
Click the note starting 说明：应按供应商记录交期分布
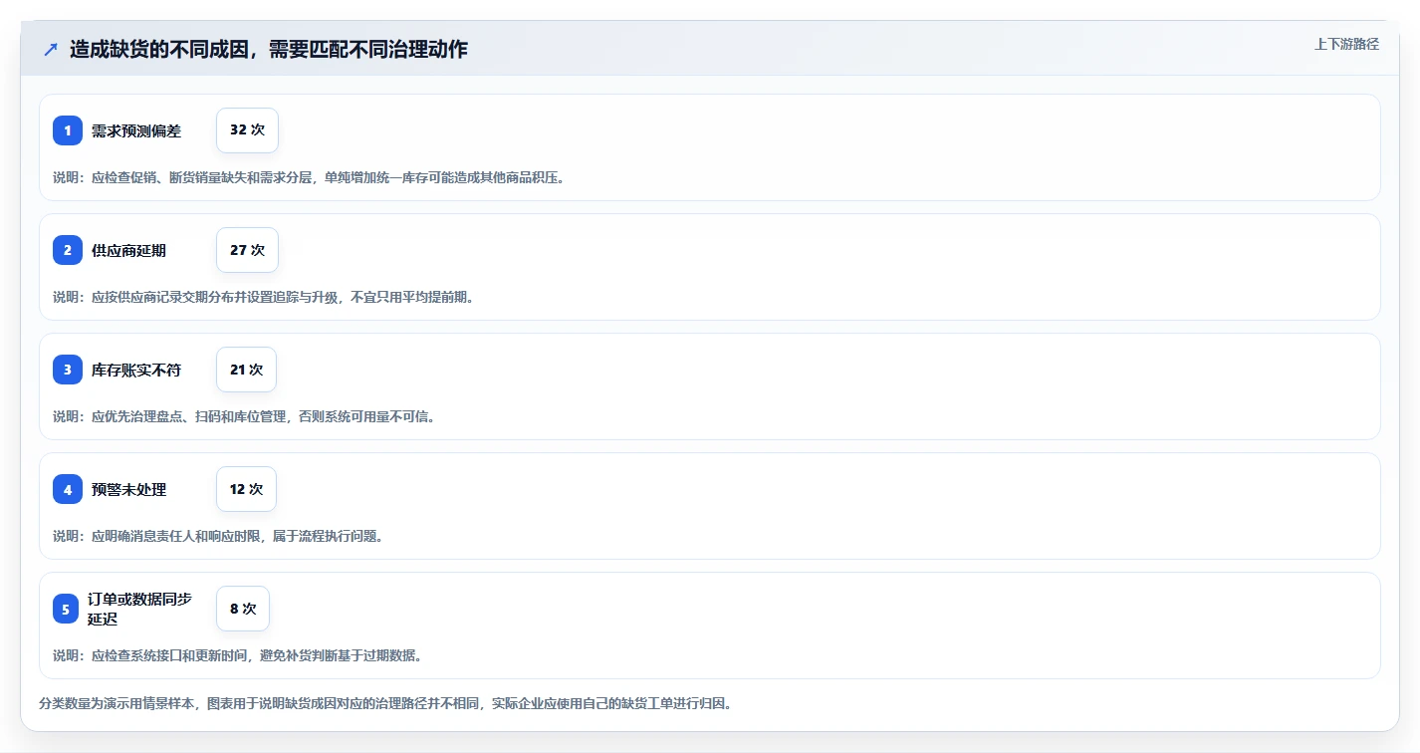[263, 297]
